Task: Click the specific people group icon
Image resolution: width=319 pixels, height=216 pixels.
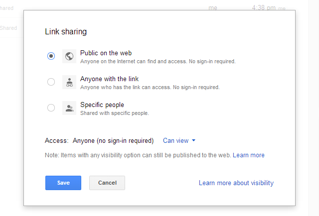Action: (69, 108)
